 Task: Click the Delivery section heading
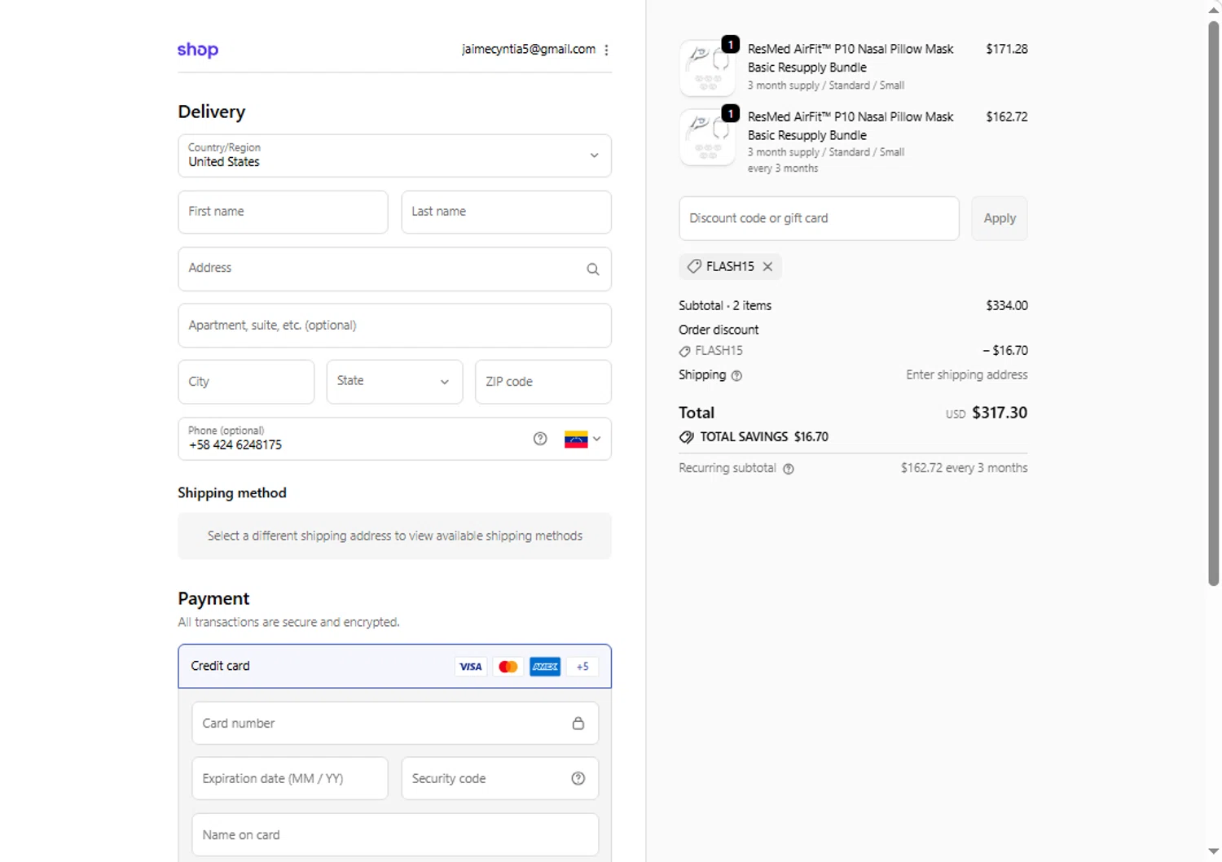click(212, 112)
